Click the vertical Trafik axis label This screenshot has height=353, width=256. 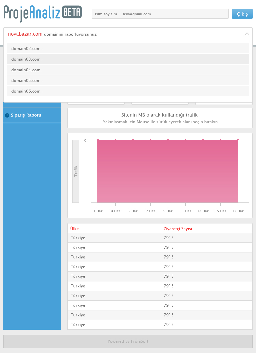(76, 171)
